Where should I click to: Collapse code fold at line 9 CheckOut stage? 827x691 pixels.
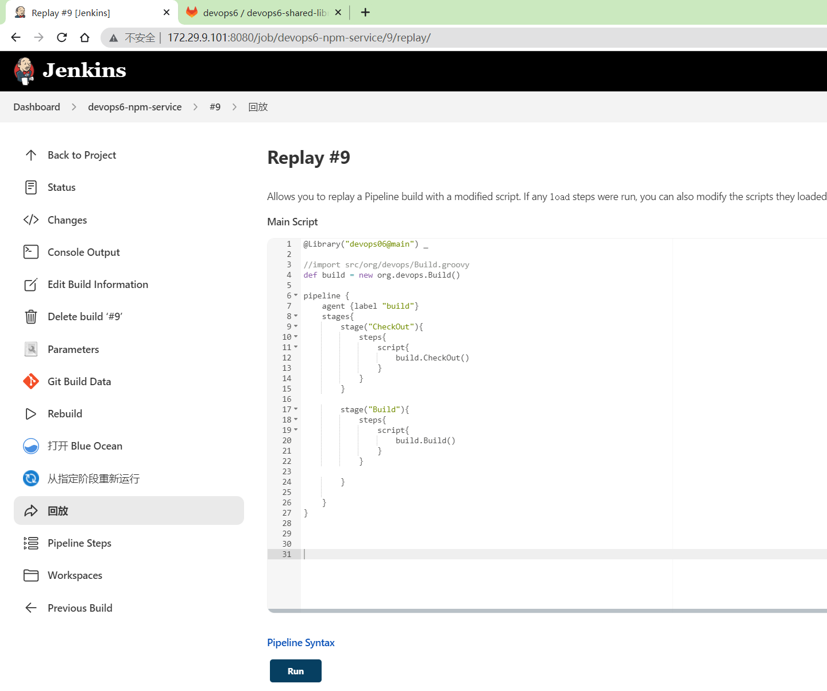point(296,327)
